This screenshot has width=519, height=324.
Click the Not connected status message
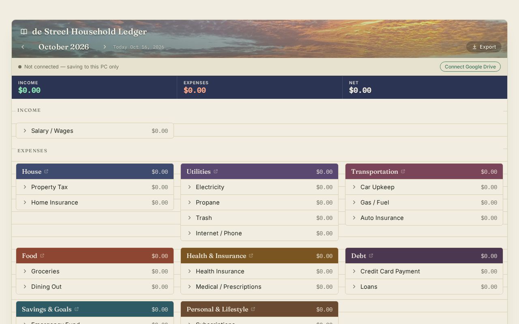coord(71,67)
